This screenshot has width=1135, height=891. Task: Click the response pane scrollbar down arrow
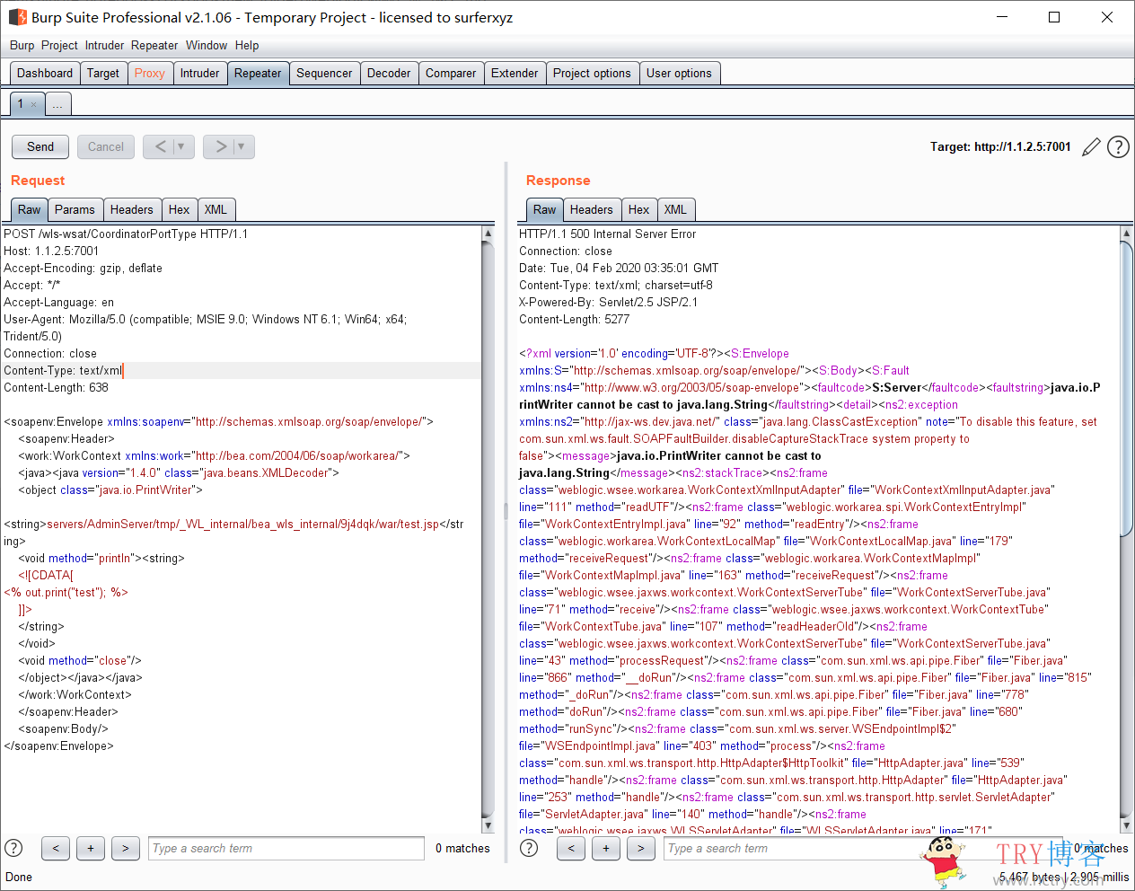point(1127,825)
